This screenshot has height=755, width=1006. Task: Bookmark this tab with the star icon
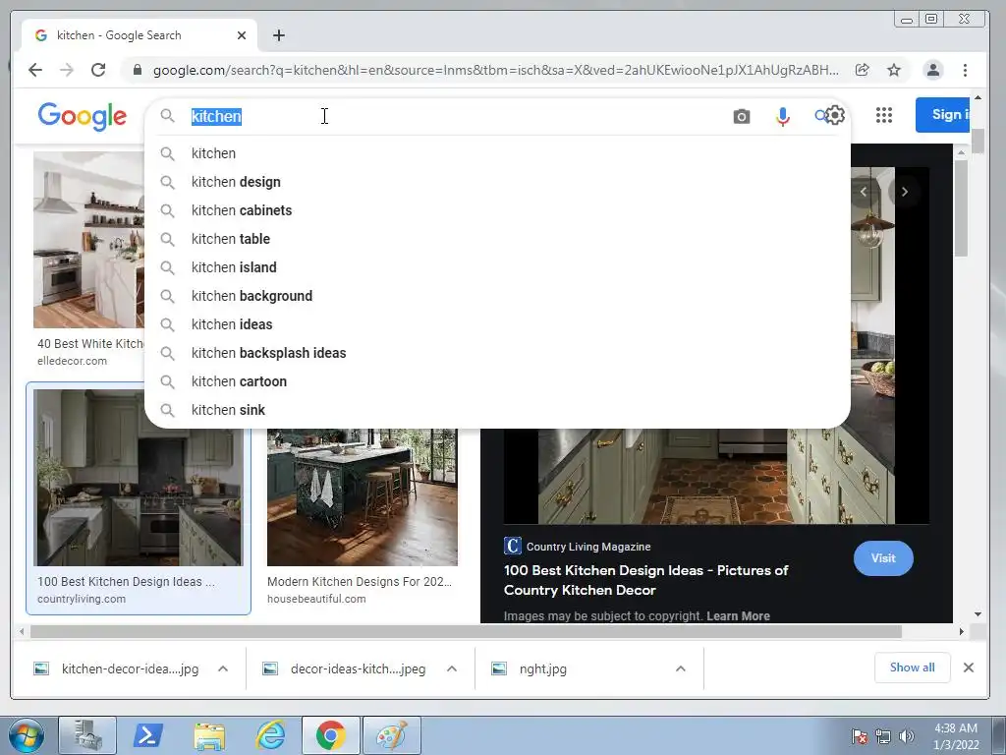(894, 70)
